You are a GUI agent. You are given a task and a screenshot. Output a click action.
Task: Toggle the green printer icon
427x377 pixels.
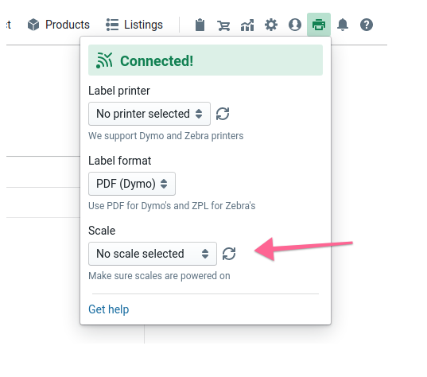point(319,25)
